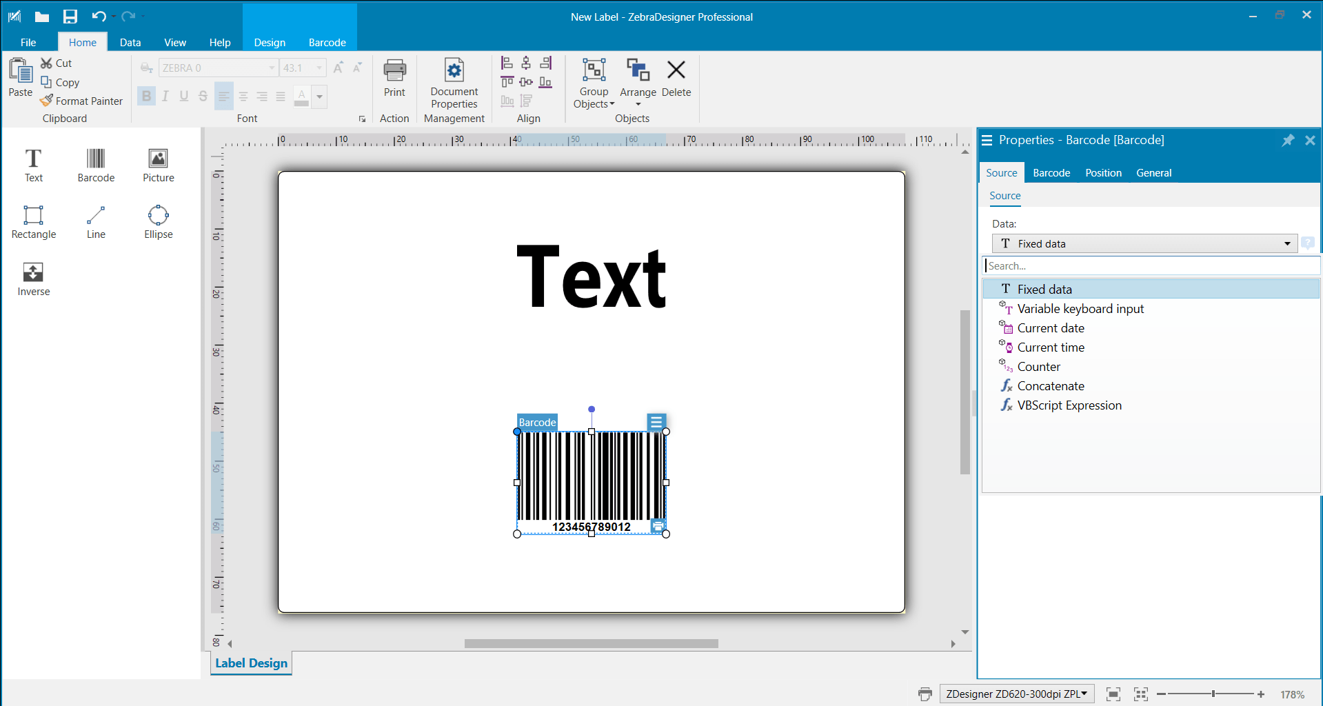The width and height of the screenshot is (1323, 706).
Task: Click the printer icon in status bar
Action: pos(925,694)
